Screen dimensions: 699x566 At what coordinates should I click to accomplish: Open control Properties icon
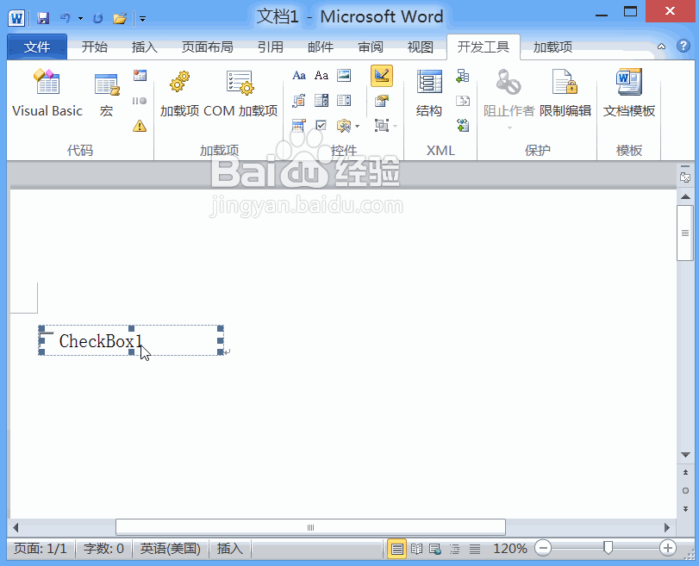(382, 101)
